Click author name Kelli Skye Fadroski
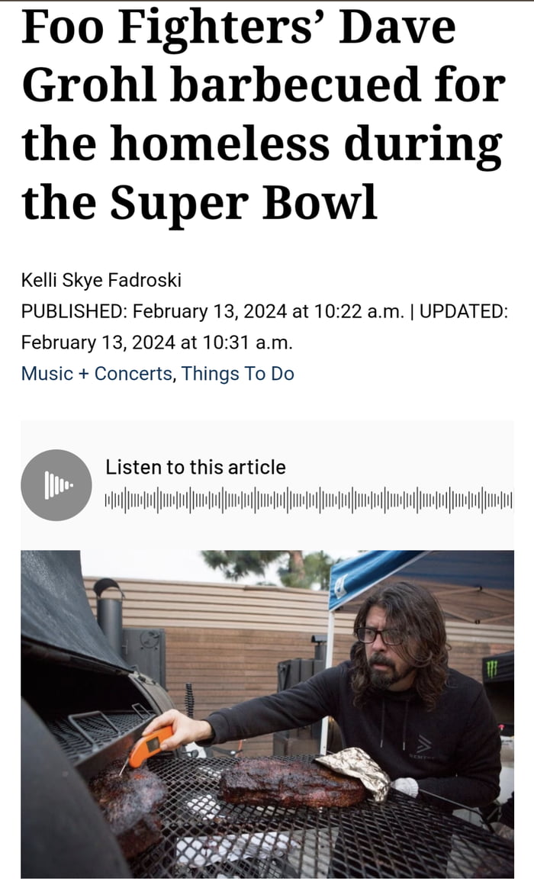The height and width of the screenshot is (888, 534). tap(101, 280)
